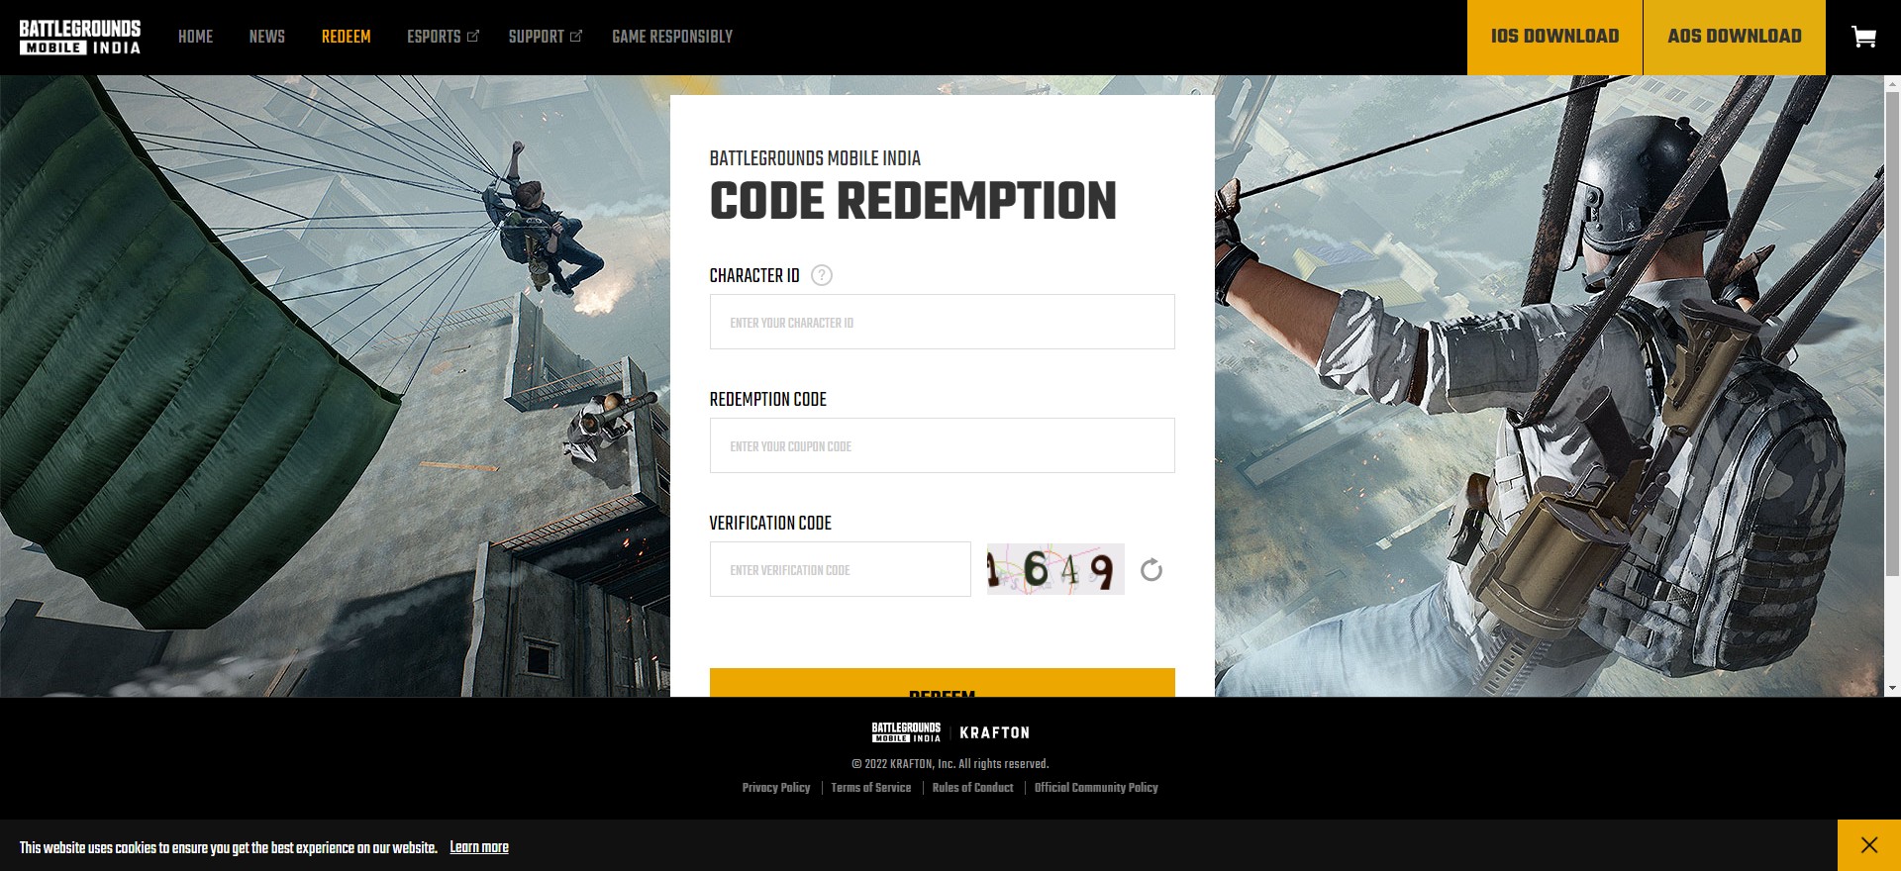This screenshot has width=1901, height=871.
Task: Click the iOS Download button
Action: [1554, 37]
